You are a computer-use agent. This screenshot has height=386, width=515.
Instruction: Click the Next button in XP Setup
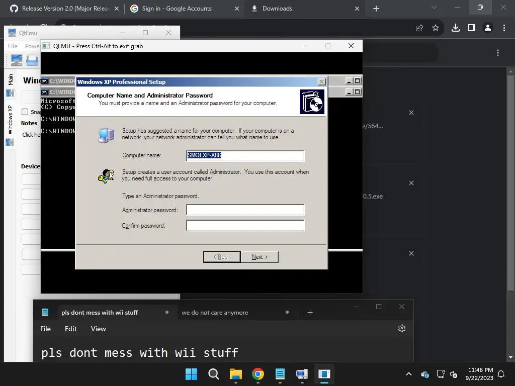click(x=260, y=257)
